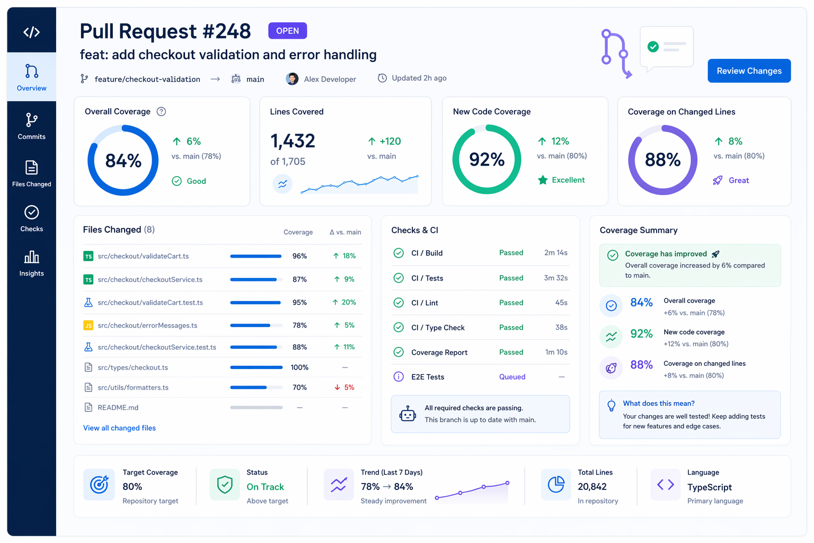
Task: Click the file icon for README.md
Action: tap(89, 407)
